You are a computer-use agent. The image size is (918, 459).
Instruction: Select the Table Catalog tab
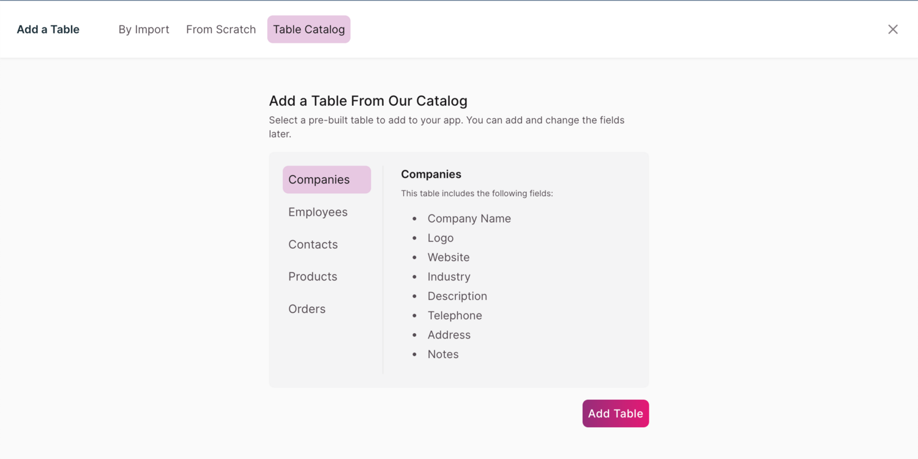[308, 29]
